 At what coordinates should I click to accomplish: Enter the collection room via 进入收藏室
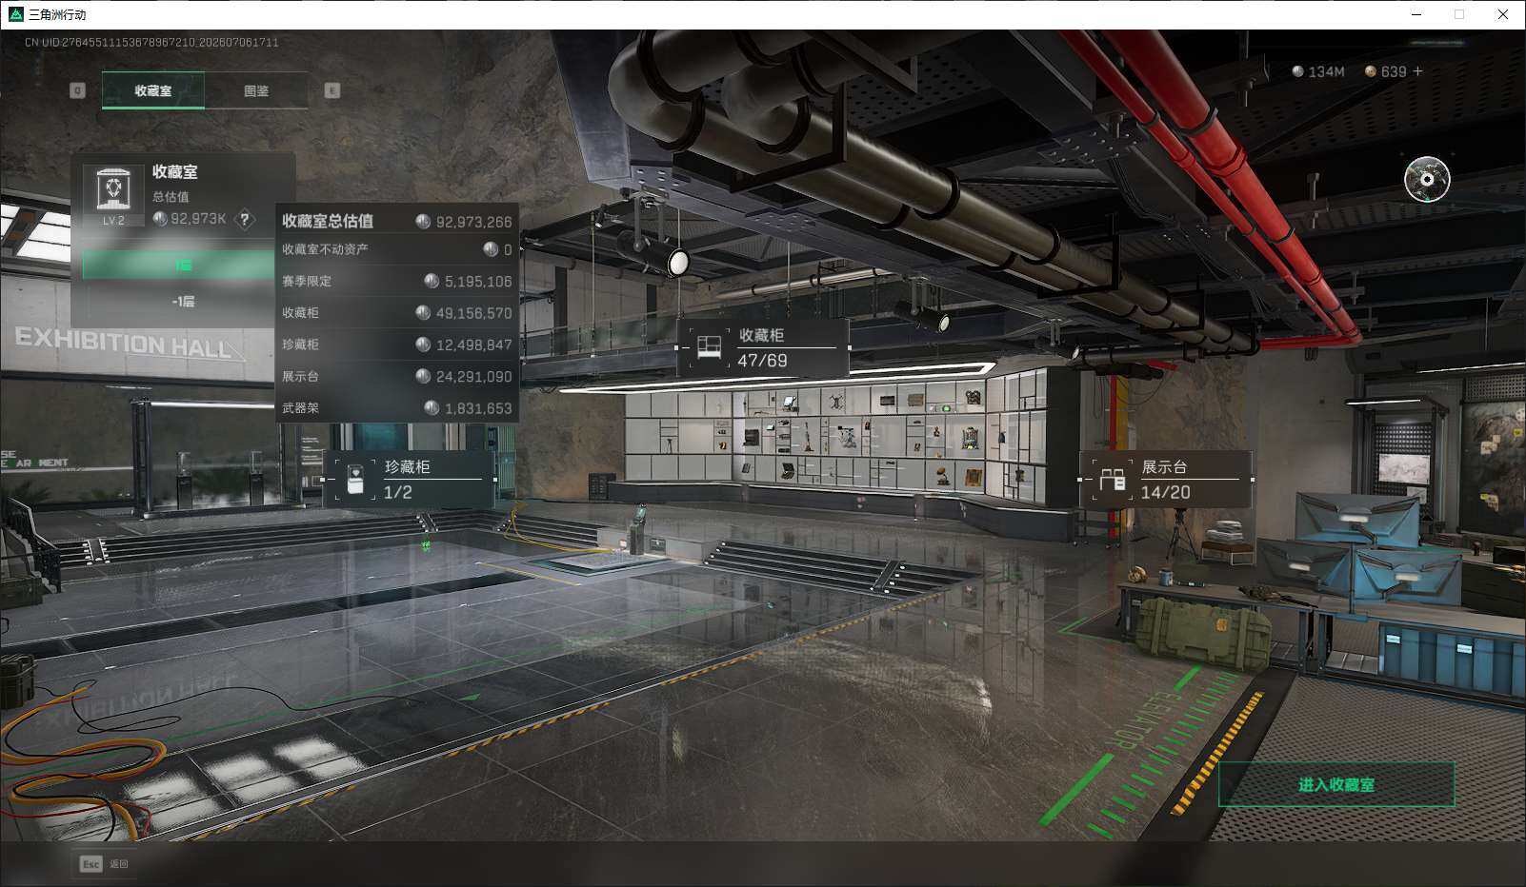1336,784
